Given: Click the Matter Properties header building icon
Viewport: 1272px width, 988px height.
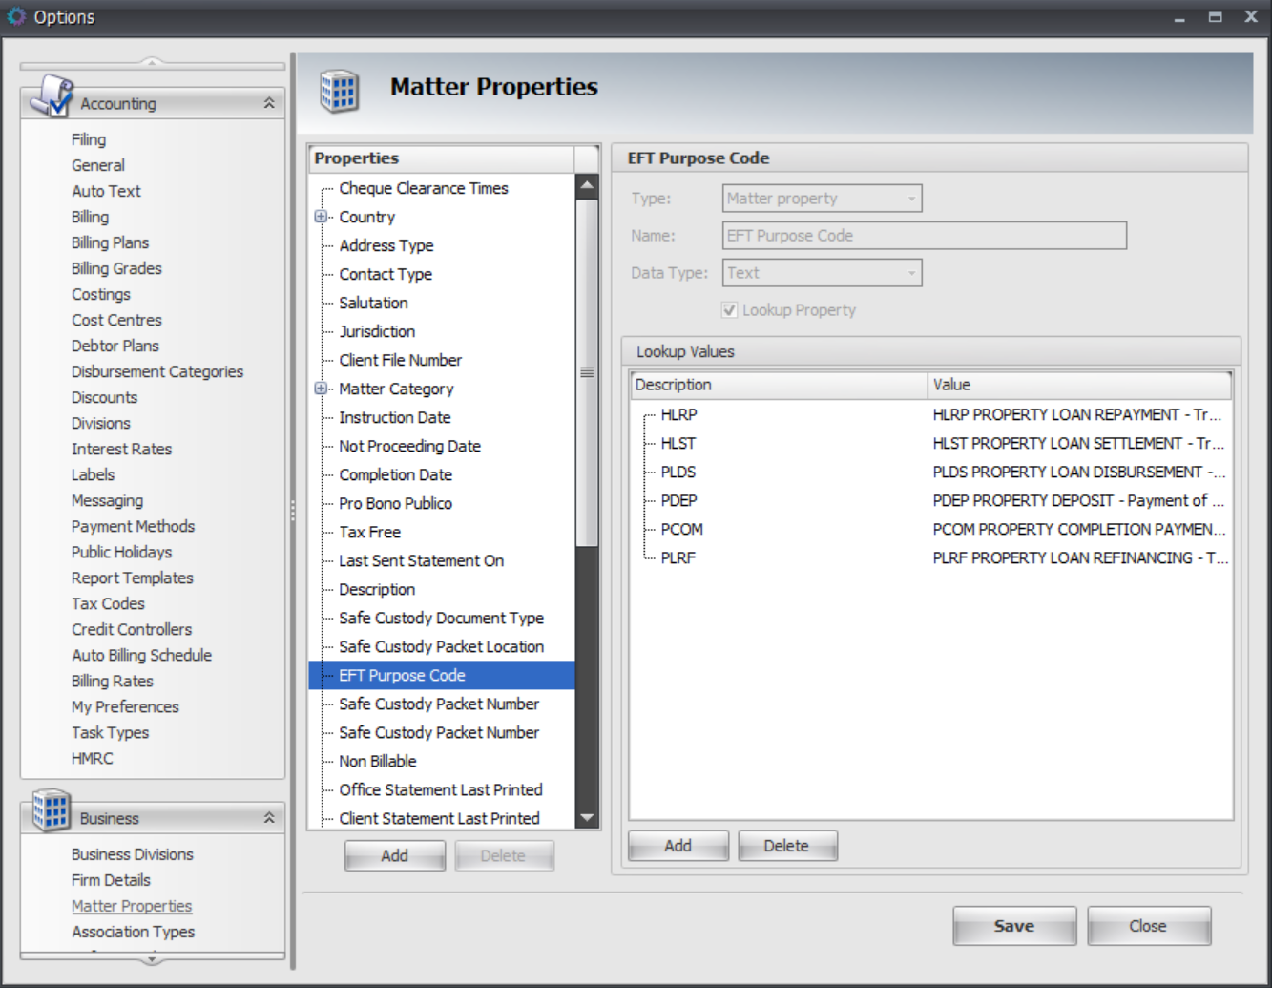Looking at the screenshot, I should (x=339, y=91).
